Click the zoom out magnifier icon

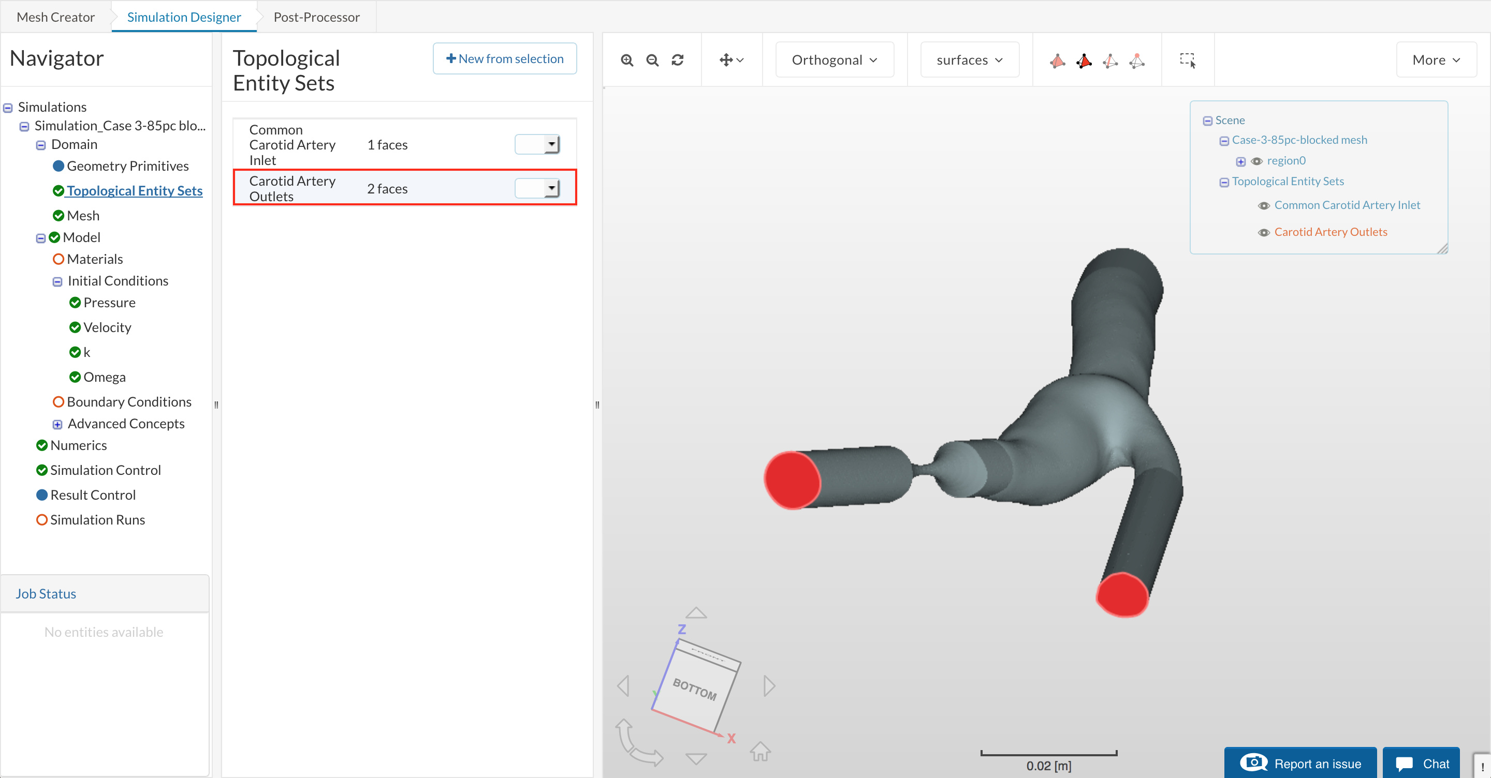(x=652, y=60)
